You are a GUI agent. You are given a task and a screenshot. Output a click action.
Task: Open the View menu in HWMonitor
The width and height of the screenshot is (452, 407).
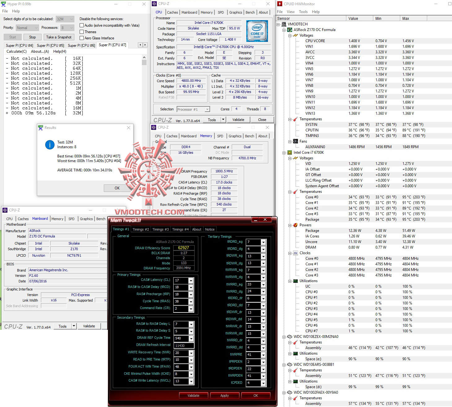(x=291, y=11)
